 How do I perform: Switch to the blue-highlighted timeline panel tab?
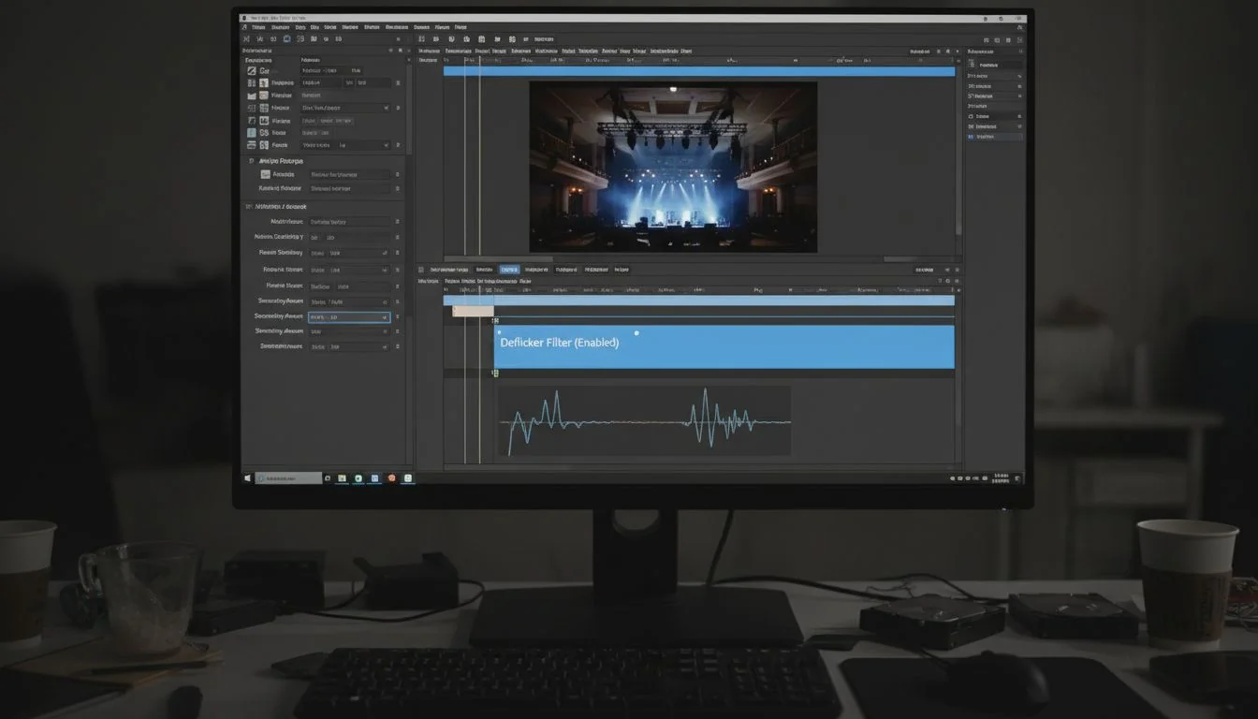[508, 270]
